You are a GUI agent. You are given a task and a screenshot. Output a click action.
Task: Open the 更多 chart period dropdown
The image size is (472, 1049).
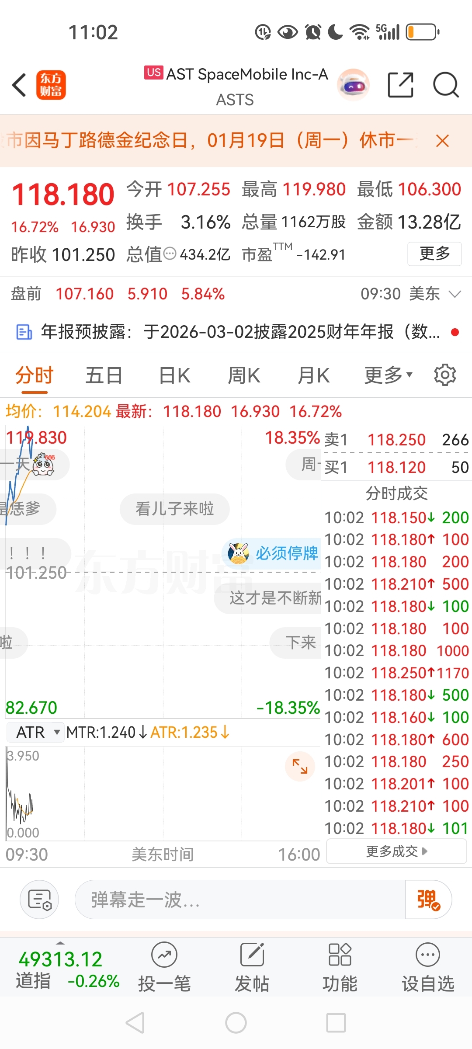pos(389,375)
